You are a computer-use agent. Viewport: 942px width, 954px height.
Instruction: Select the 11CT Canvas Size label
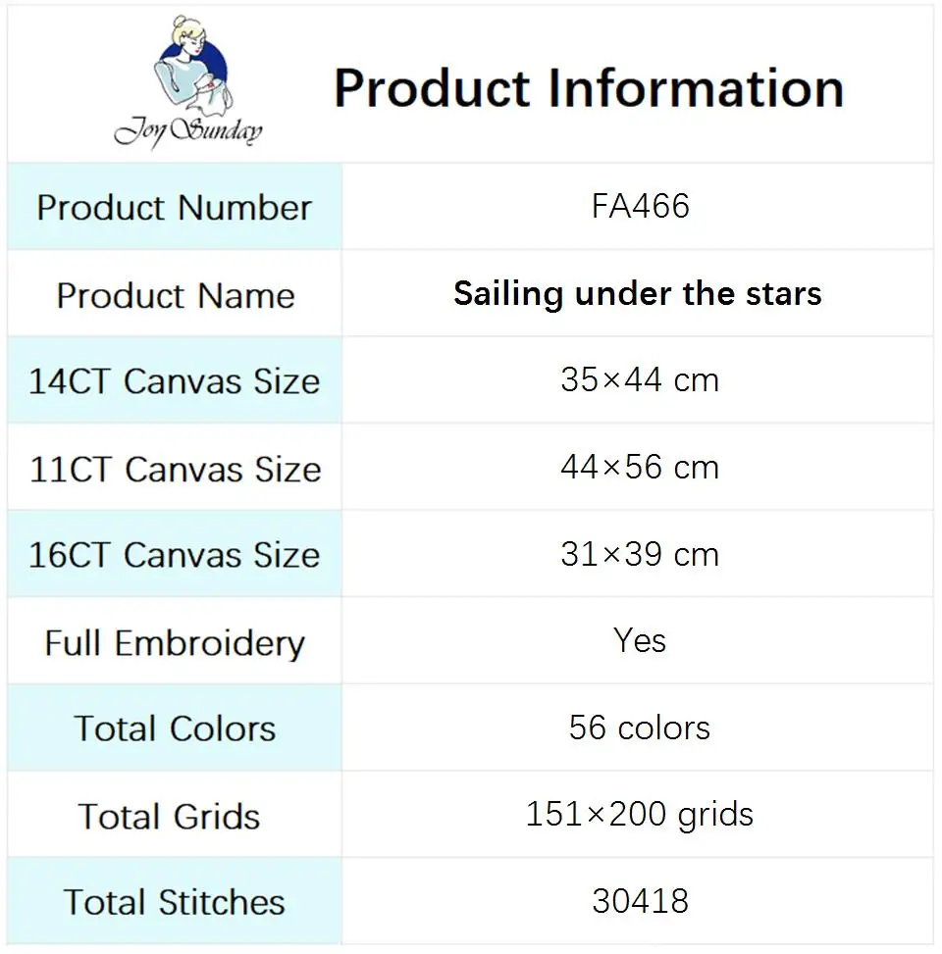click(x=175, y=469)
